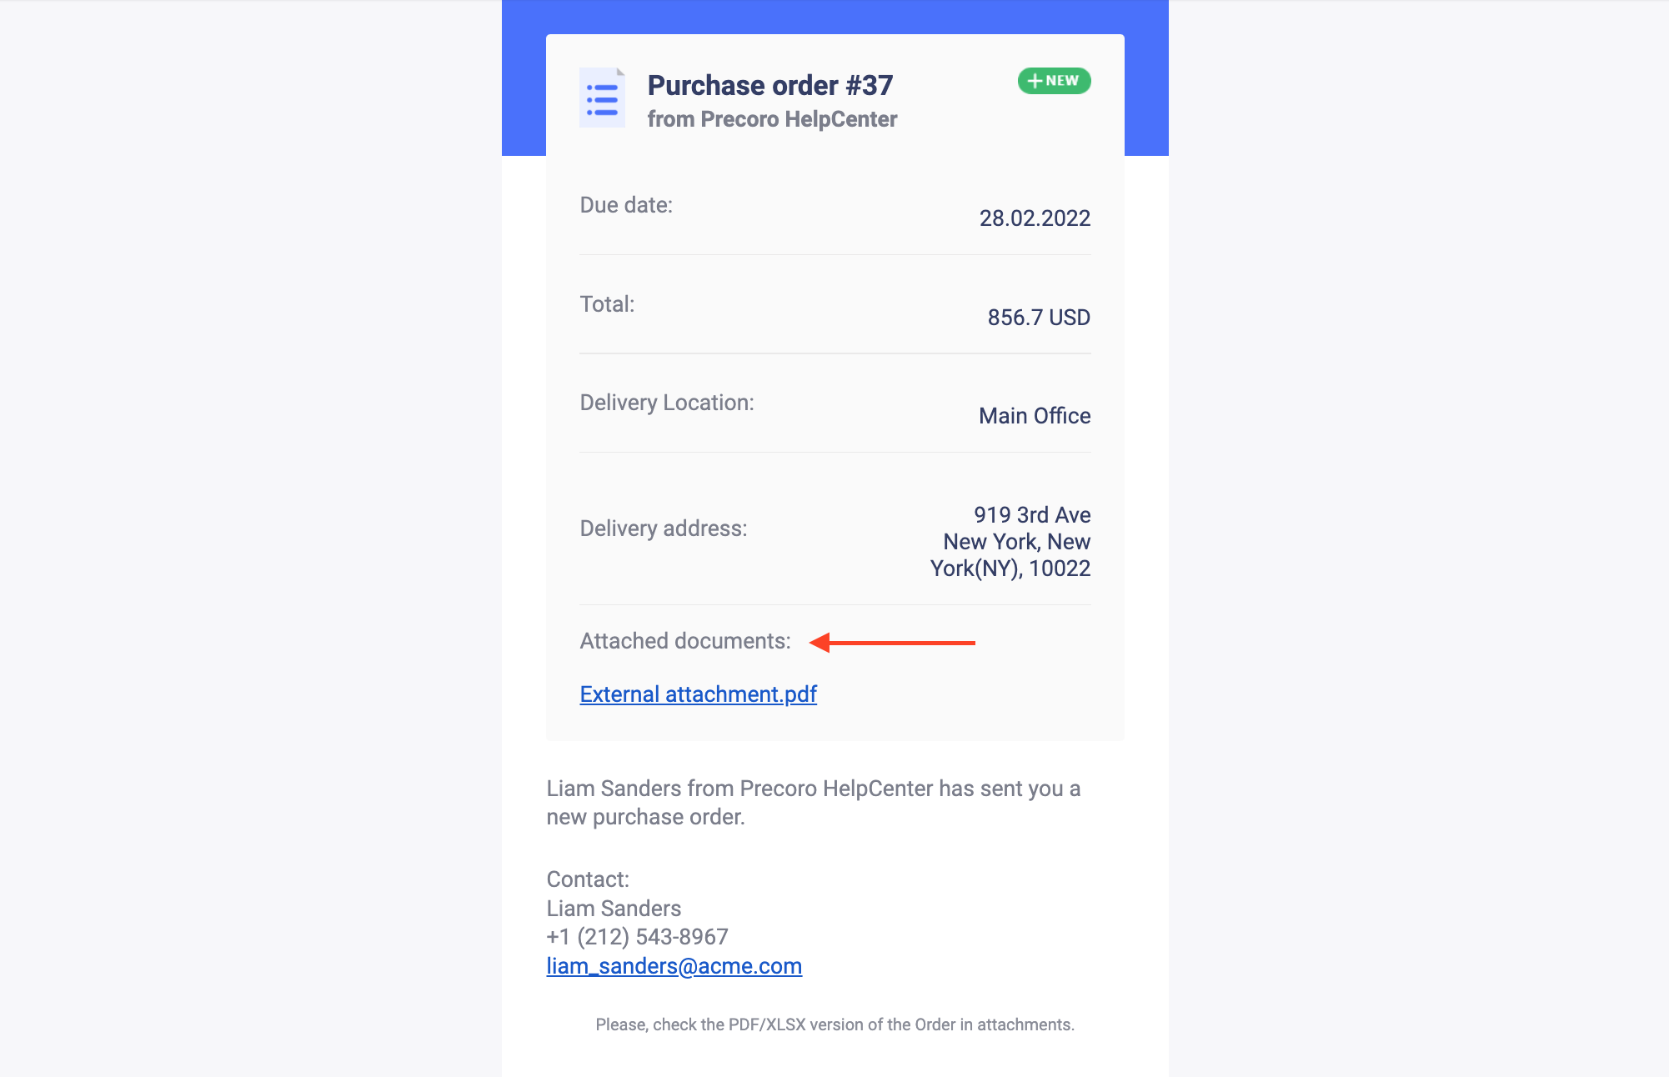Click the Delivery address label

click(x=664, y=528)
